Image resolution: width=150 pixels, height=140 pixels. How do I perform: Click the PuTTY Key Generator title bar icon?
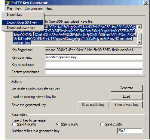tap(8, 3)
